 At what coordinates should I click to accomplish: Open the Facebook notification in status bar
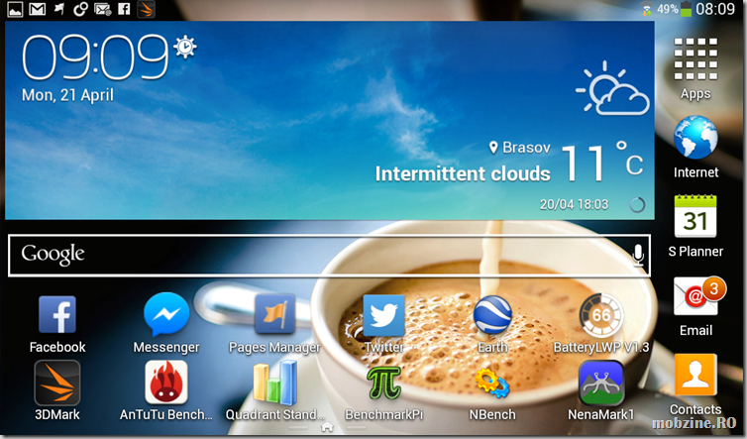[124, 9]
